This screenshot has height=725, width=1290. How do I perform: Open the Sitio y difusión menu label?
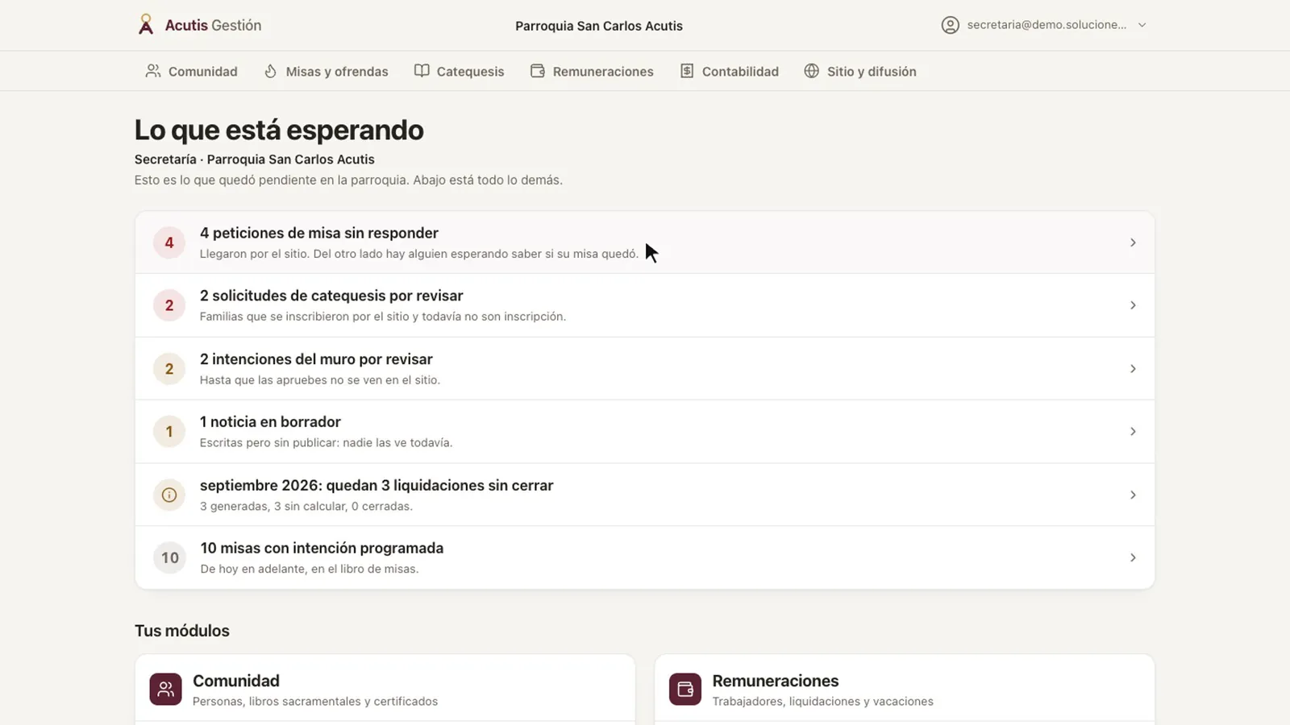tap(872, 71)
